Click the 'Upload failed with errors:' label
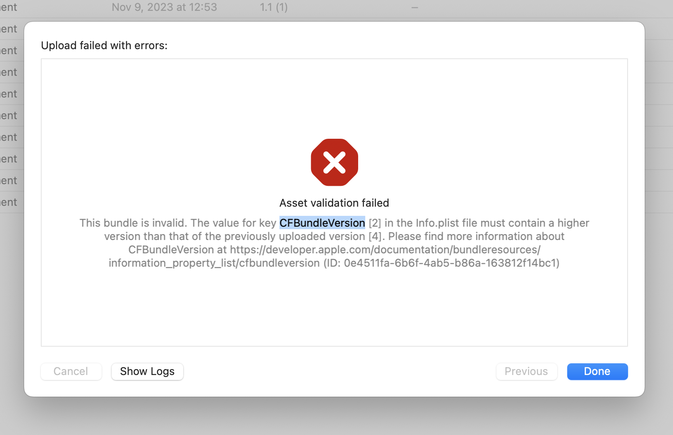 (x=104, y=45)
